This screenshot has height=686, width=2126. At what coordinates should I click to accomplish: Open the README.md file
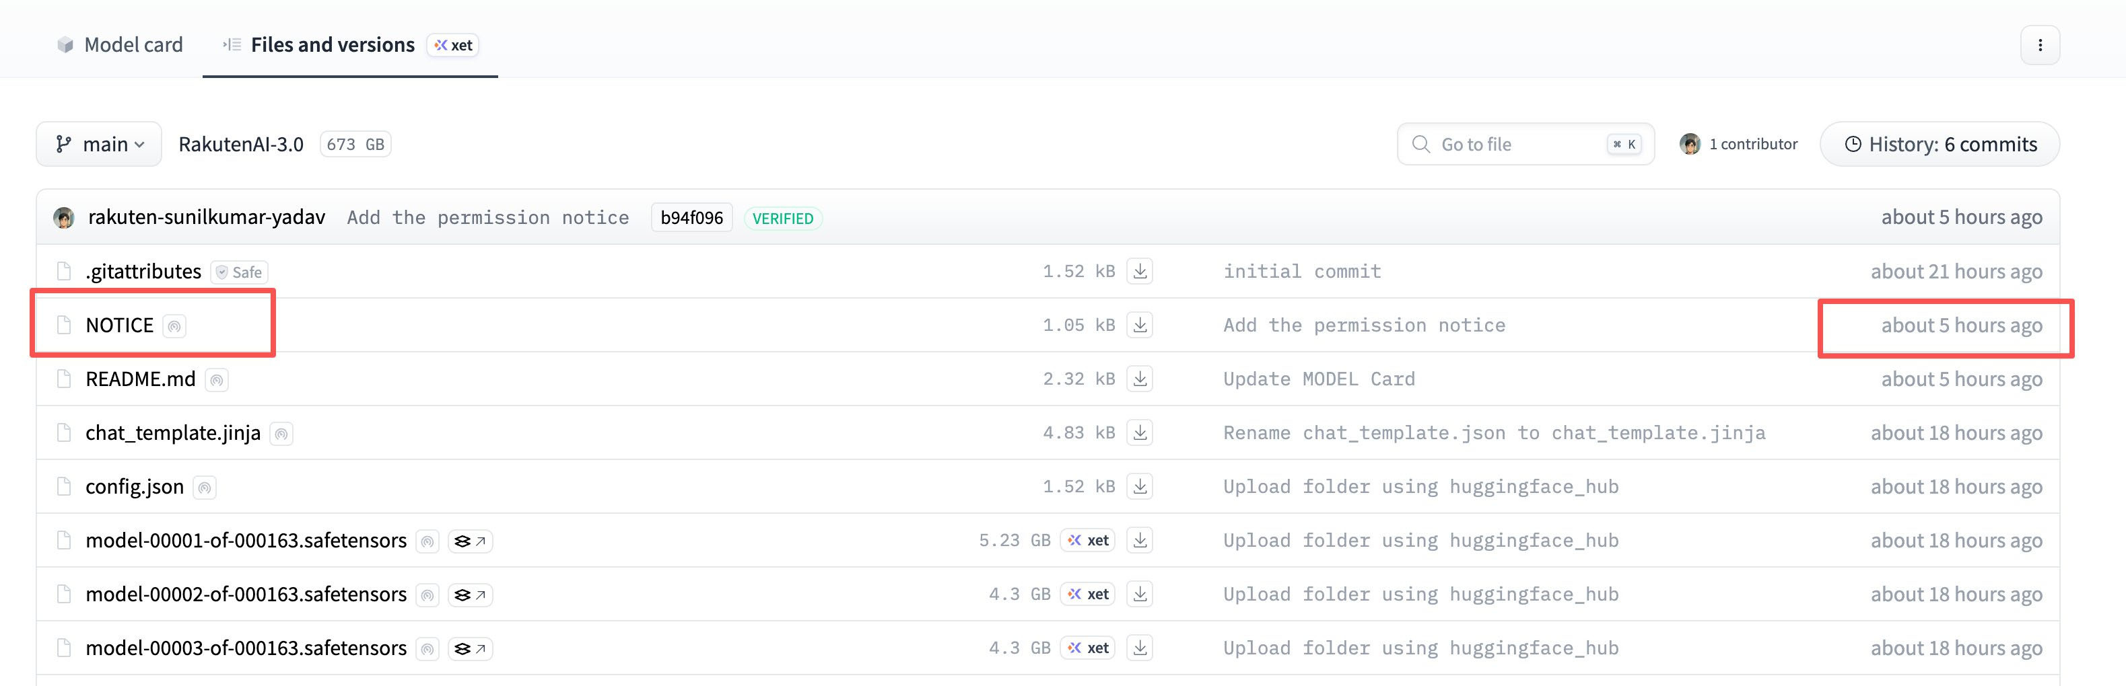point(140,379)
